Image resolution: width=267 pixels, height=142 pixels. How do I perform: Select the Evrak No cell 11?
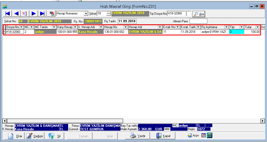171,32
